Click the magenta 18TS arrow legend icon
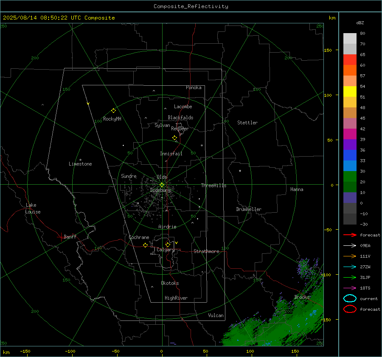Viewport: 382px width, 357px height. (350, 288)
